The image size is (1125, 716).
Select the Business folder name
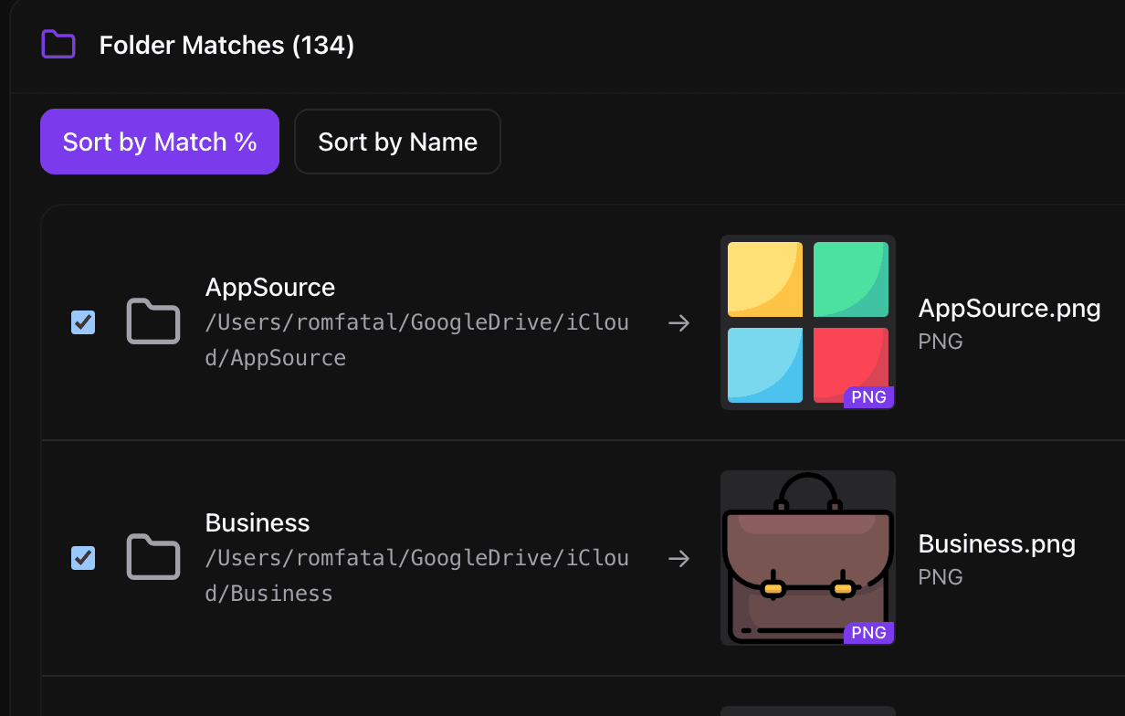click(258, 523)
